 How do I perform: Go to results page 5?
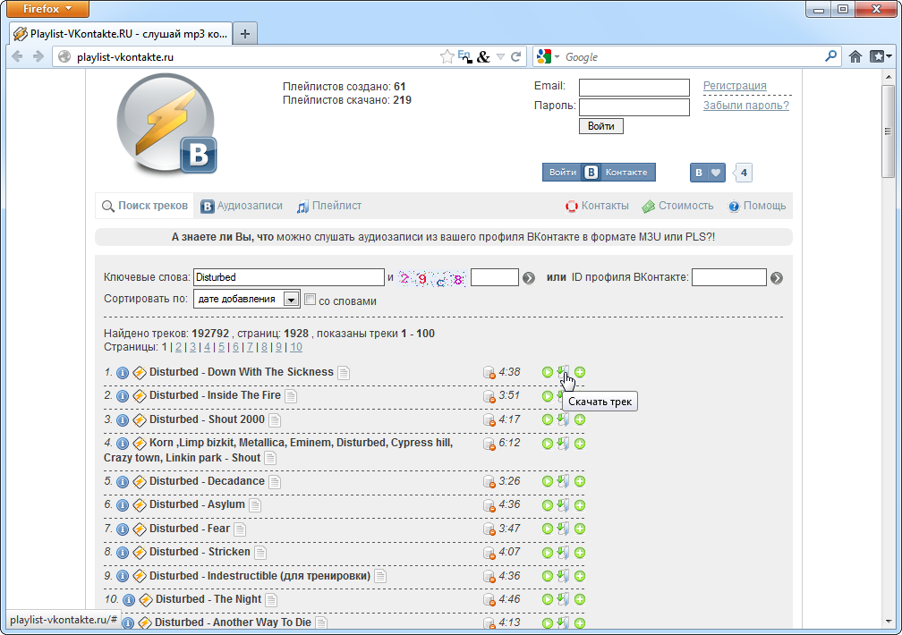coord(222,347)
